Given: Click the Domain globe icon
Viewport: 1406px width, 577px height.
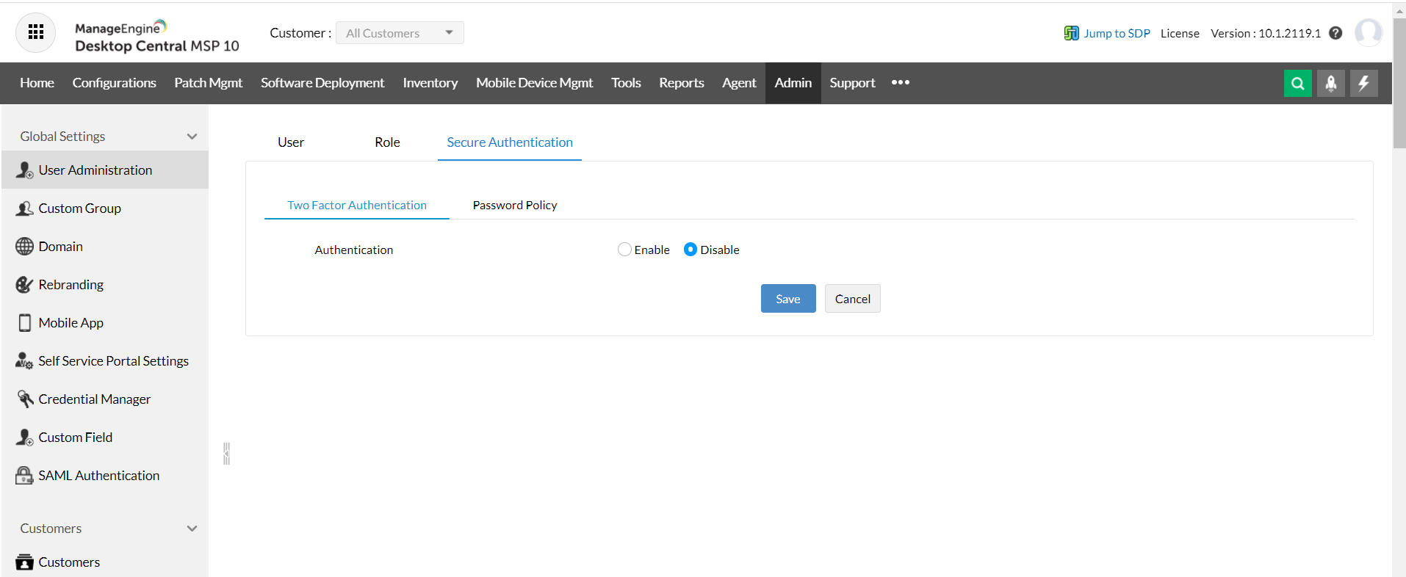Looking at the screenshot, I should pos(24,247).
